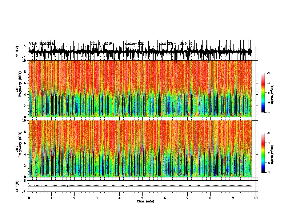Click the "0" tick on the time axis

(29, 198)
